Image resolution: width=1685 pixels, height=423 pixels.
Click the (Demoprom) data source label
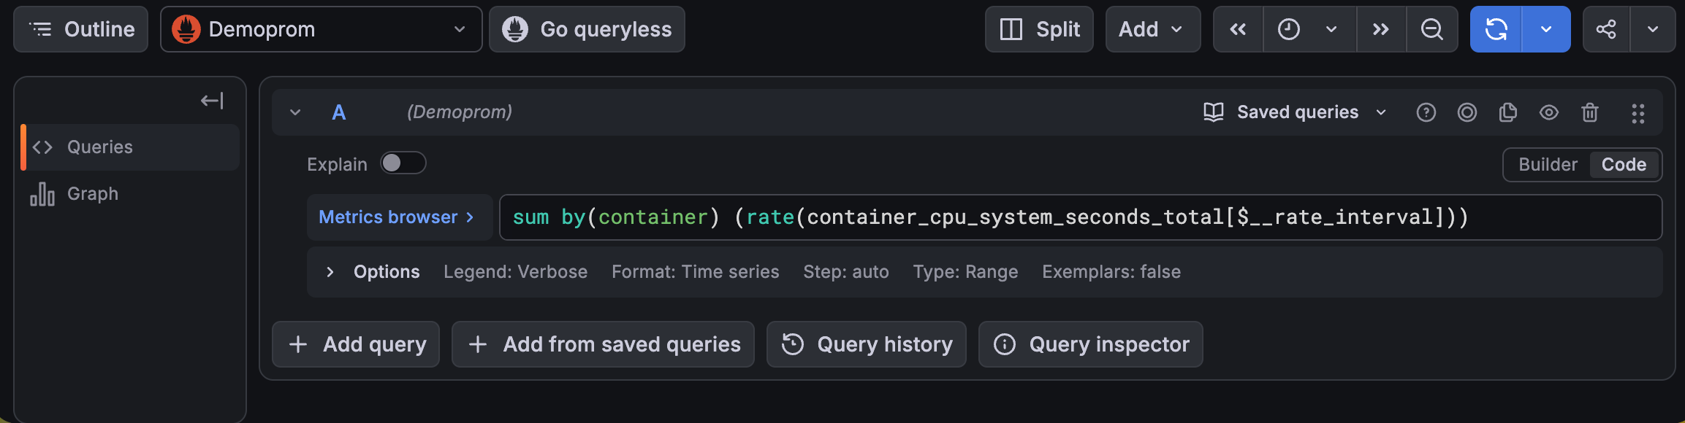click(x=460, y=112)
